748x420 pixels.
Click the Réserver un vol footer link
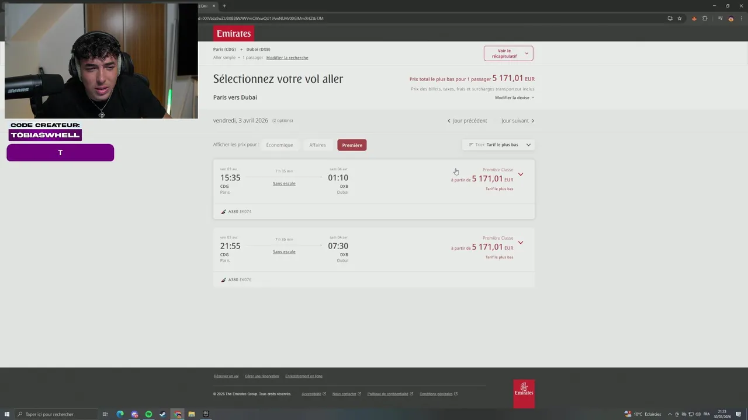point(226,376)
